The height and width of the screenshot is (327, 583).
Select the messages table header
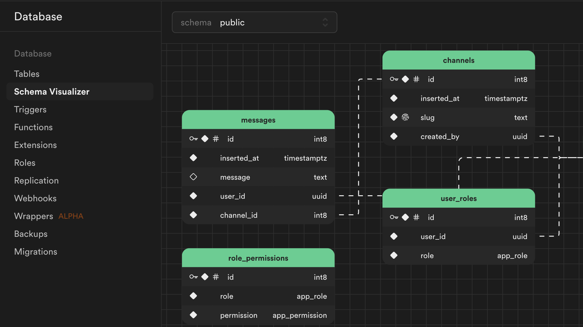258,120
